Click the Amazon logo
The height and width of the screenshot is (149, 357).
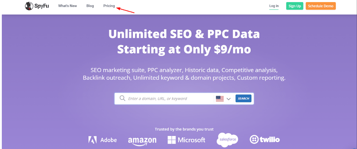pos(142,141)
